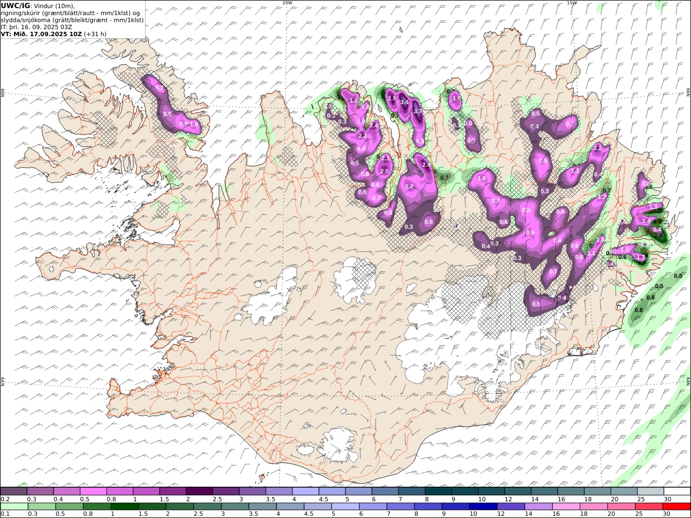Select lower legend swatch between 0.5 and 0.8

click(70, 506)
